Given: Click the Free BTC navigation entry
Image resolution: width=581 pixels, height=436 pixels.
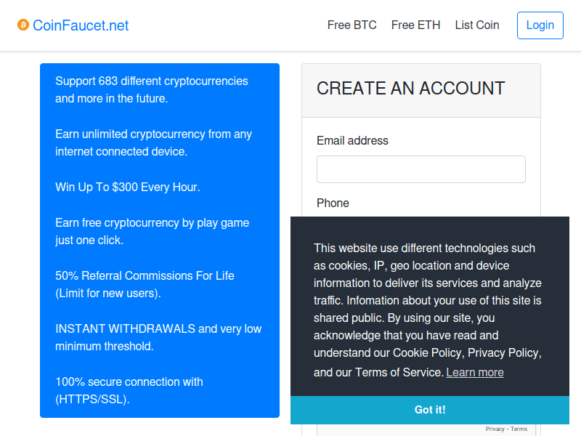Looking at the screenshot, I should pos(352,25).
